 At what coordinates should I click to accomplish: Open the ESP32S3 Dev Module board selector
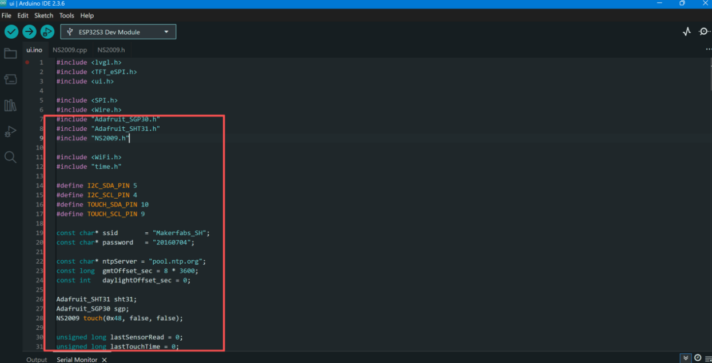[x=118, y=32]
